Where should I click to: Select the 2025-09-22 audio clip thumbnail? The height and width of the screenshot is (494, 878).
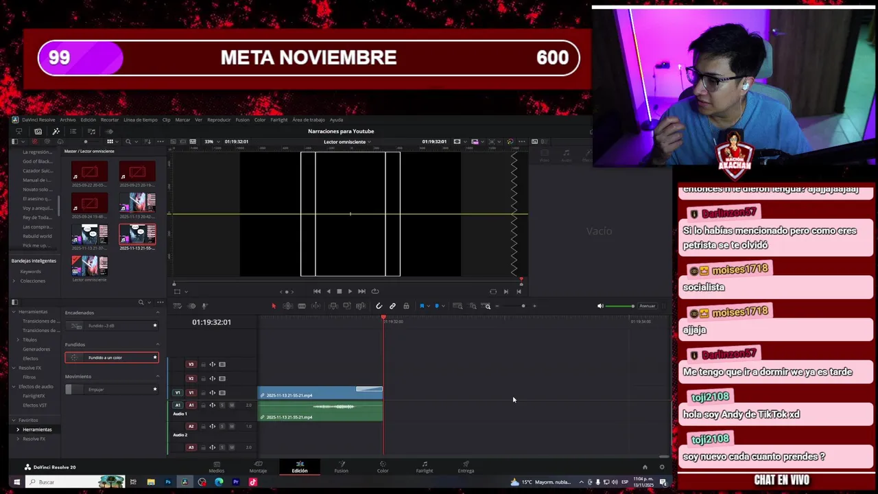coord(90,171)
